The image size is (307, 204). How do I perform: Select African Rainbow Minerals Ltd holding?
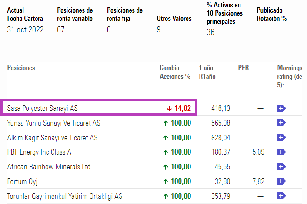click(x=49, y=167)
